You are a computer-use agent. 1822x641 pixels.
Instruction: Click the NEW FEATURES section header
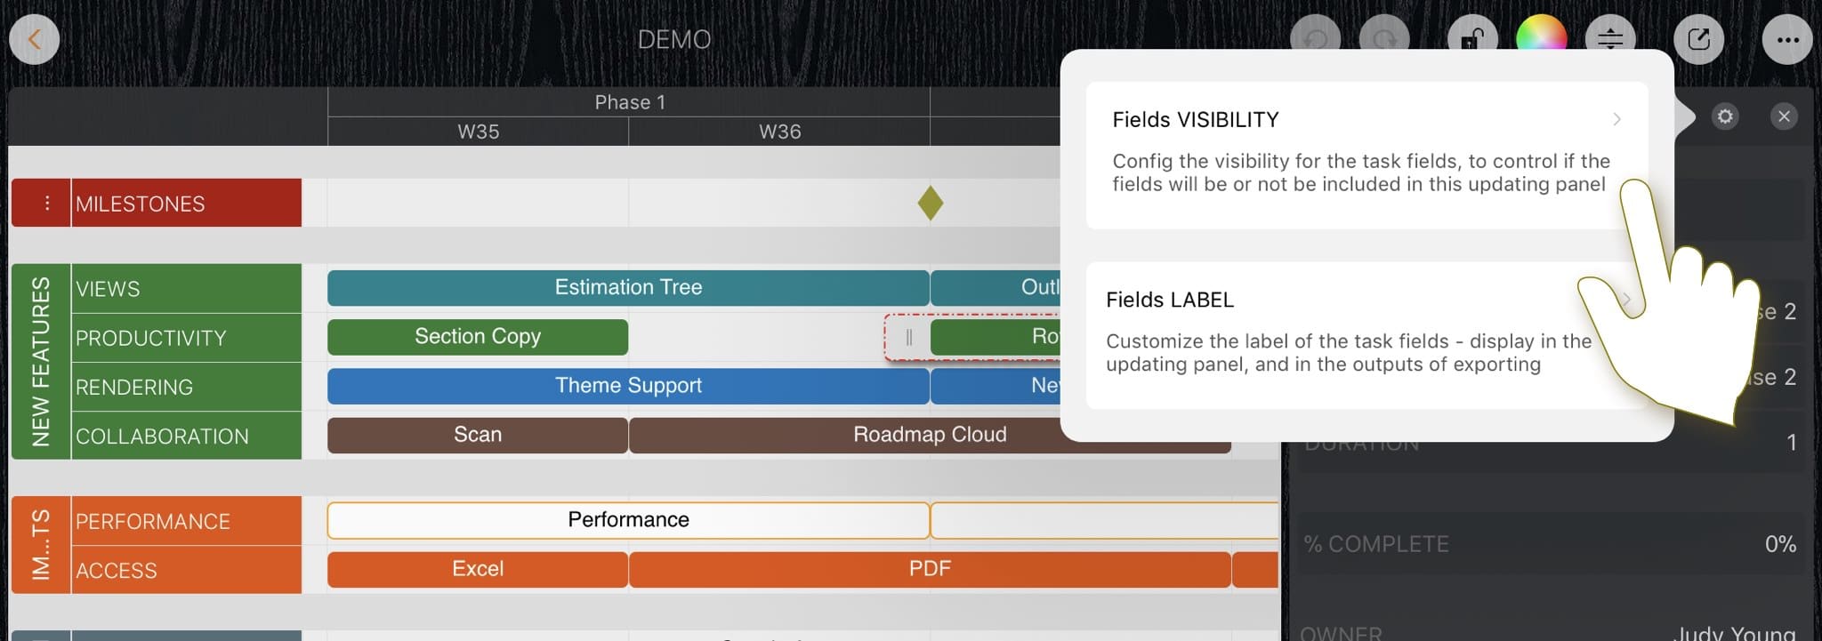click(41, 361)
